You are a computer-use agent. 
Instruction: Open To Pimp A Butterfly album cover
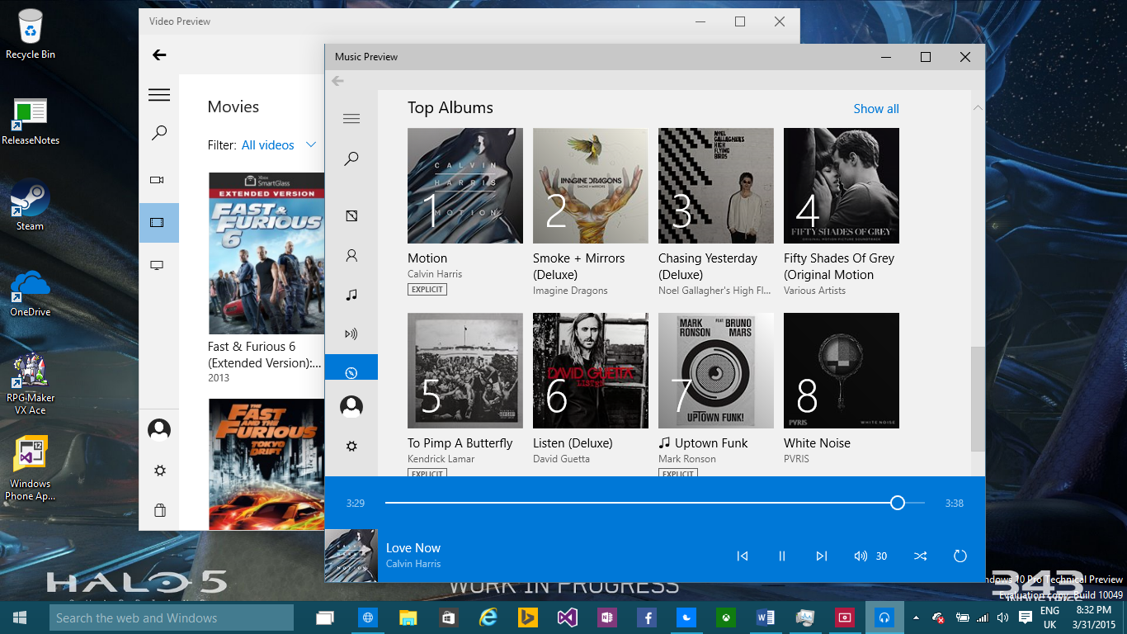point(465,371)
